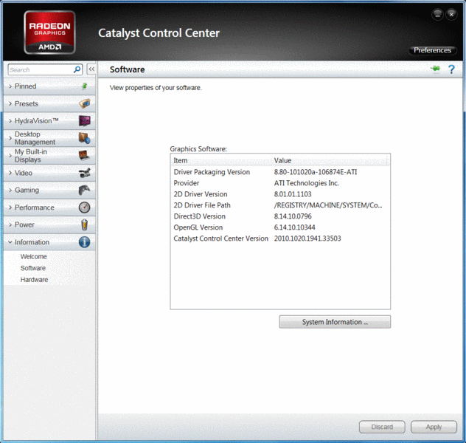Click the Power battery icon
466x443 pixels.
coord(84,224)
